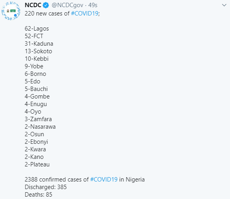Screen dimensions: 230x199
Task: Open #COVID19 hashtag in confirmed cases line
Action: [x=104, y=180]
